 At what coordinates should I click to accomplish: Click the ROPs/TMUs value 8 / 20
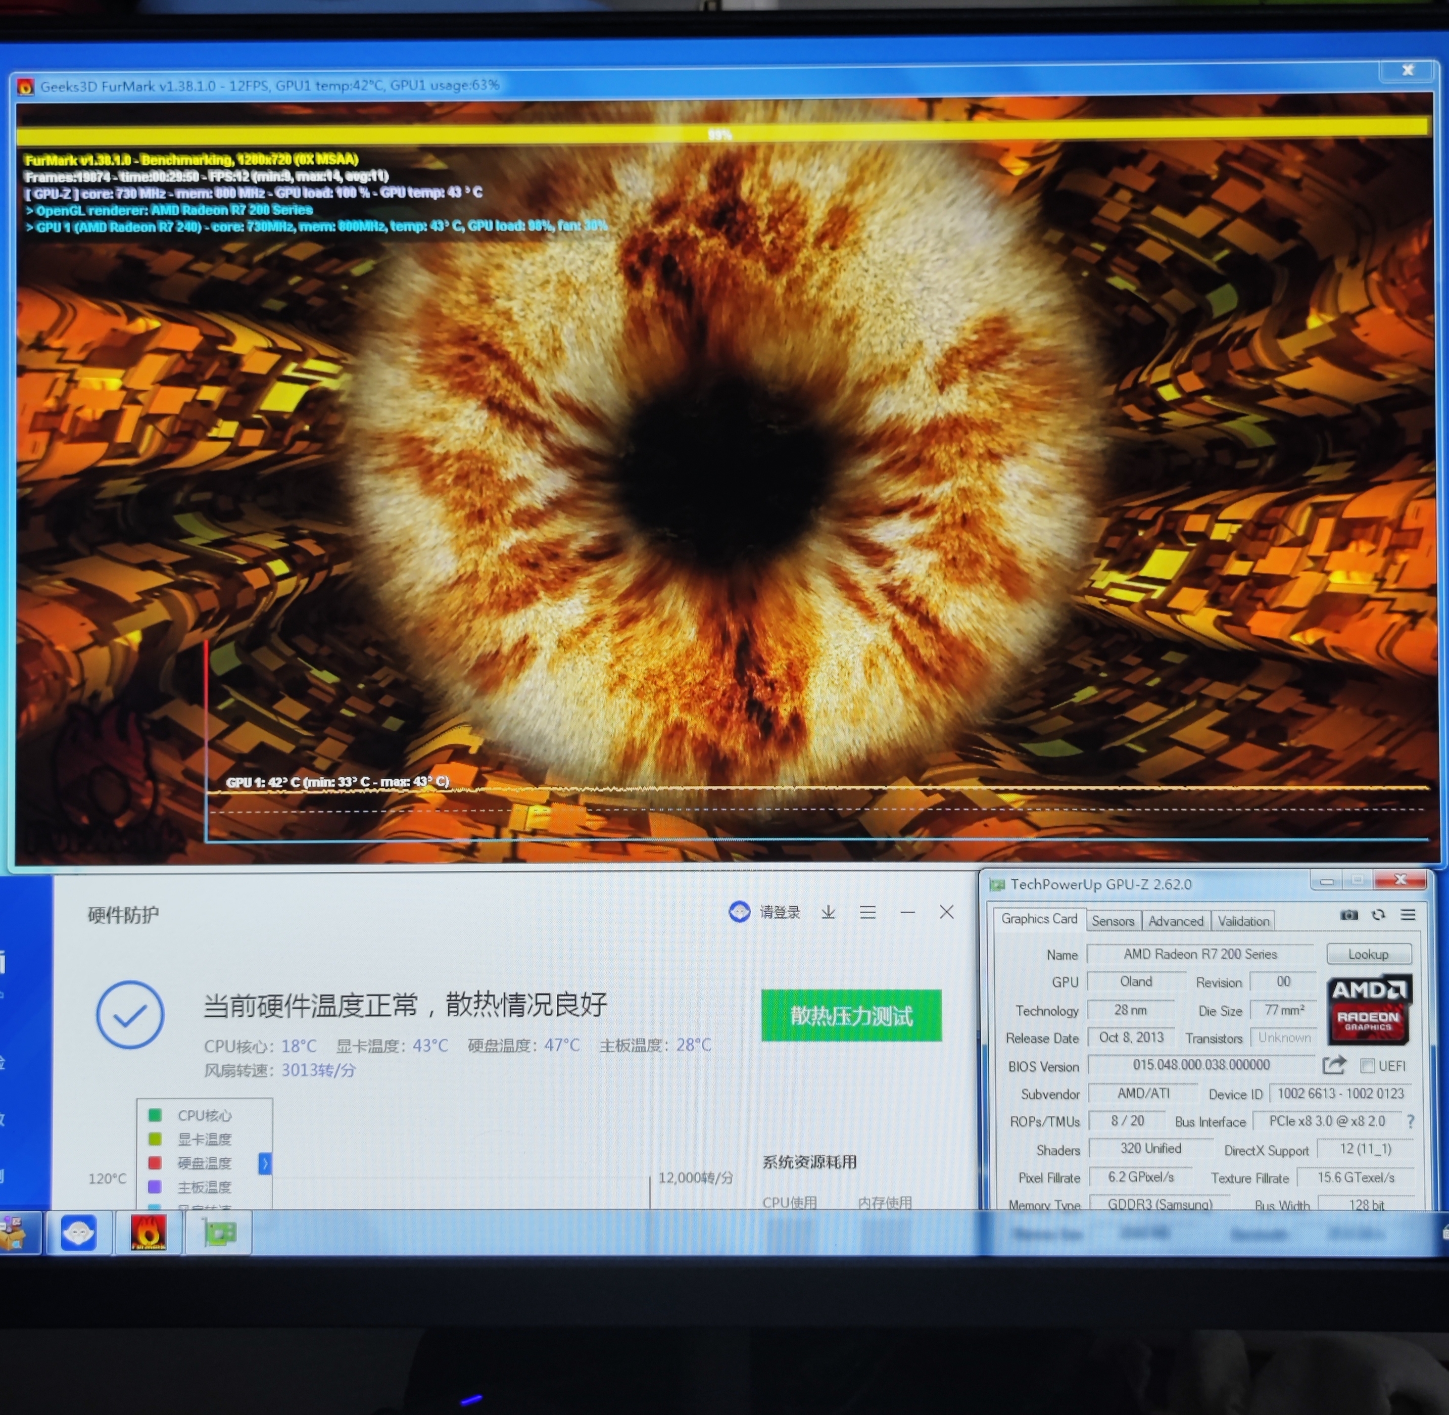[x=1127, y=1121]
